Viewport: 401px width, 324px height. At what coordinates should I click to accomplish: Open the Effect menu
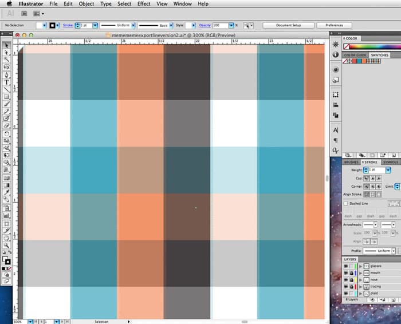click(x=144, y=4)
